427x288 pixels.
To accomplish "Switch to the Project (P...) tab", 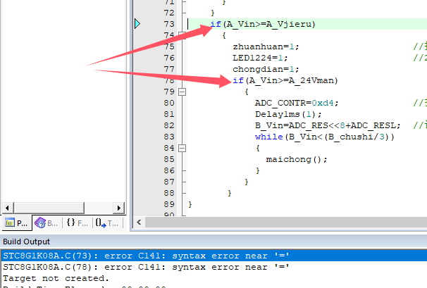I will [16, 223].
